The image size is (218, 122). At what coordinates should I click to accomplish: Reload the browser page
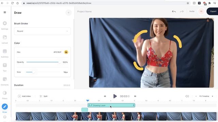(12, 3)
